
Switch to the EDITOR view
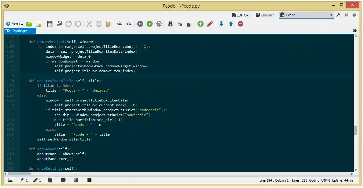tap(240, 15)
